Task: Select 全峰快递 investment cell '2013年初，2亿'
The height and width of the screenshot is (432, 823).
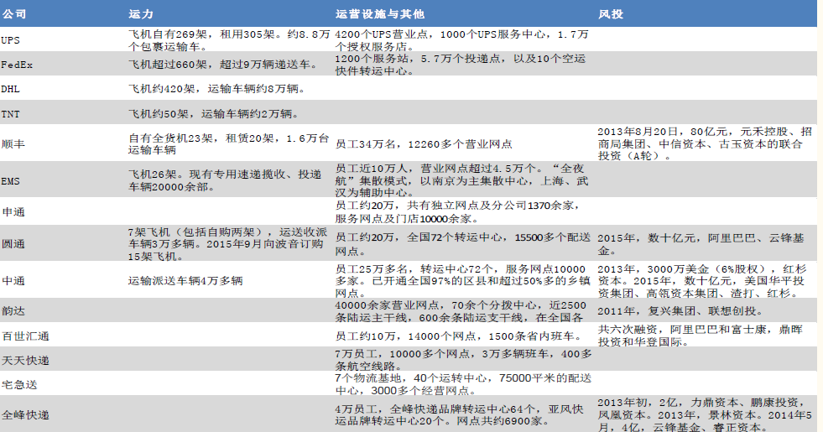Action: (705, 415)
